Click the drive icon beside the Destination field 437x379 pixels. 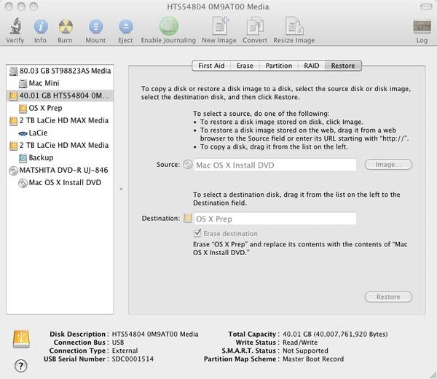(x=188, y=218)
